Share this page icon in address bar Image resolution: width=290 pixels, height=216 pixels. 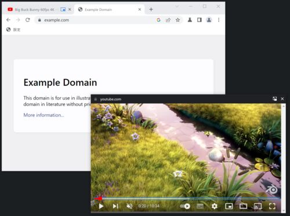168,20
